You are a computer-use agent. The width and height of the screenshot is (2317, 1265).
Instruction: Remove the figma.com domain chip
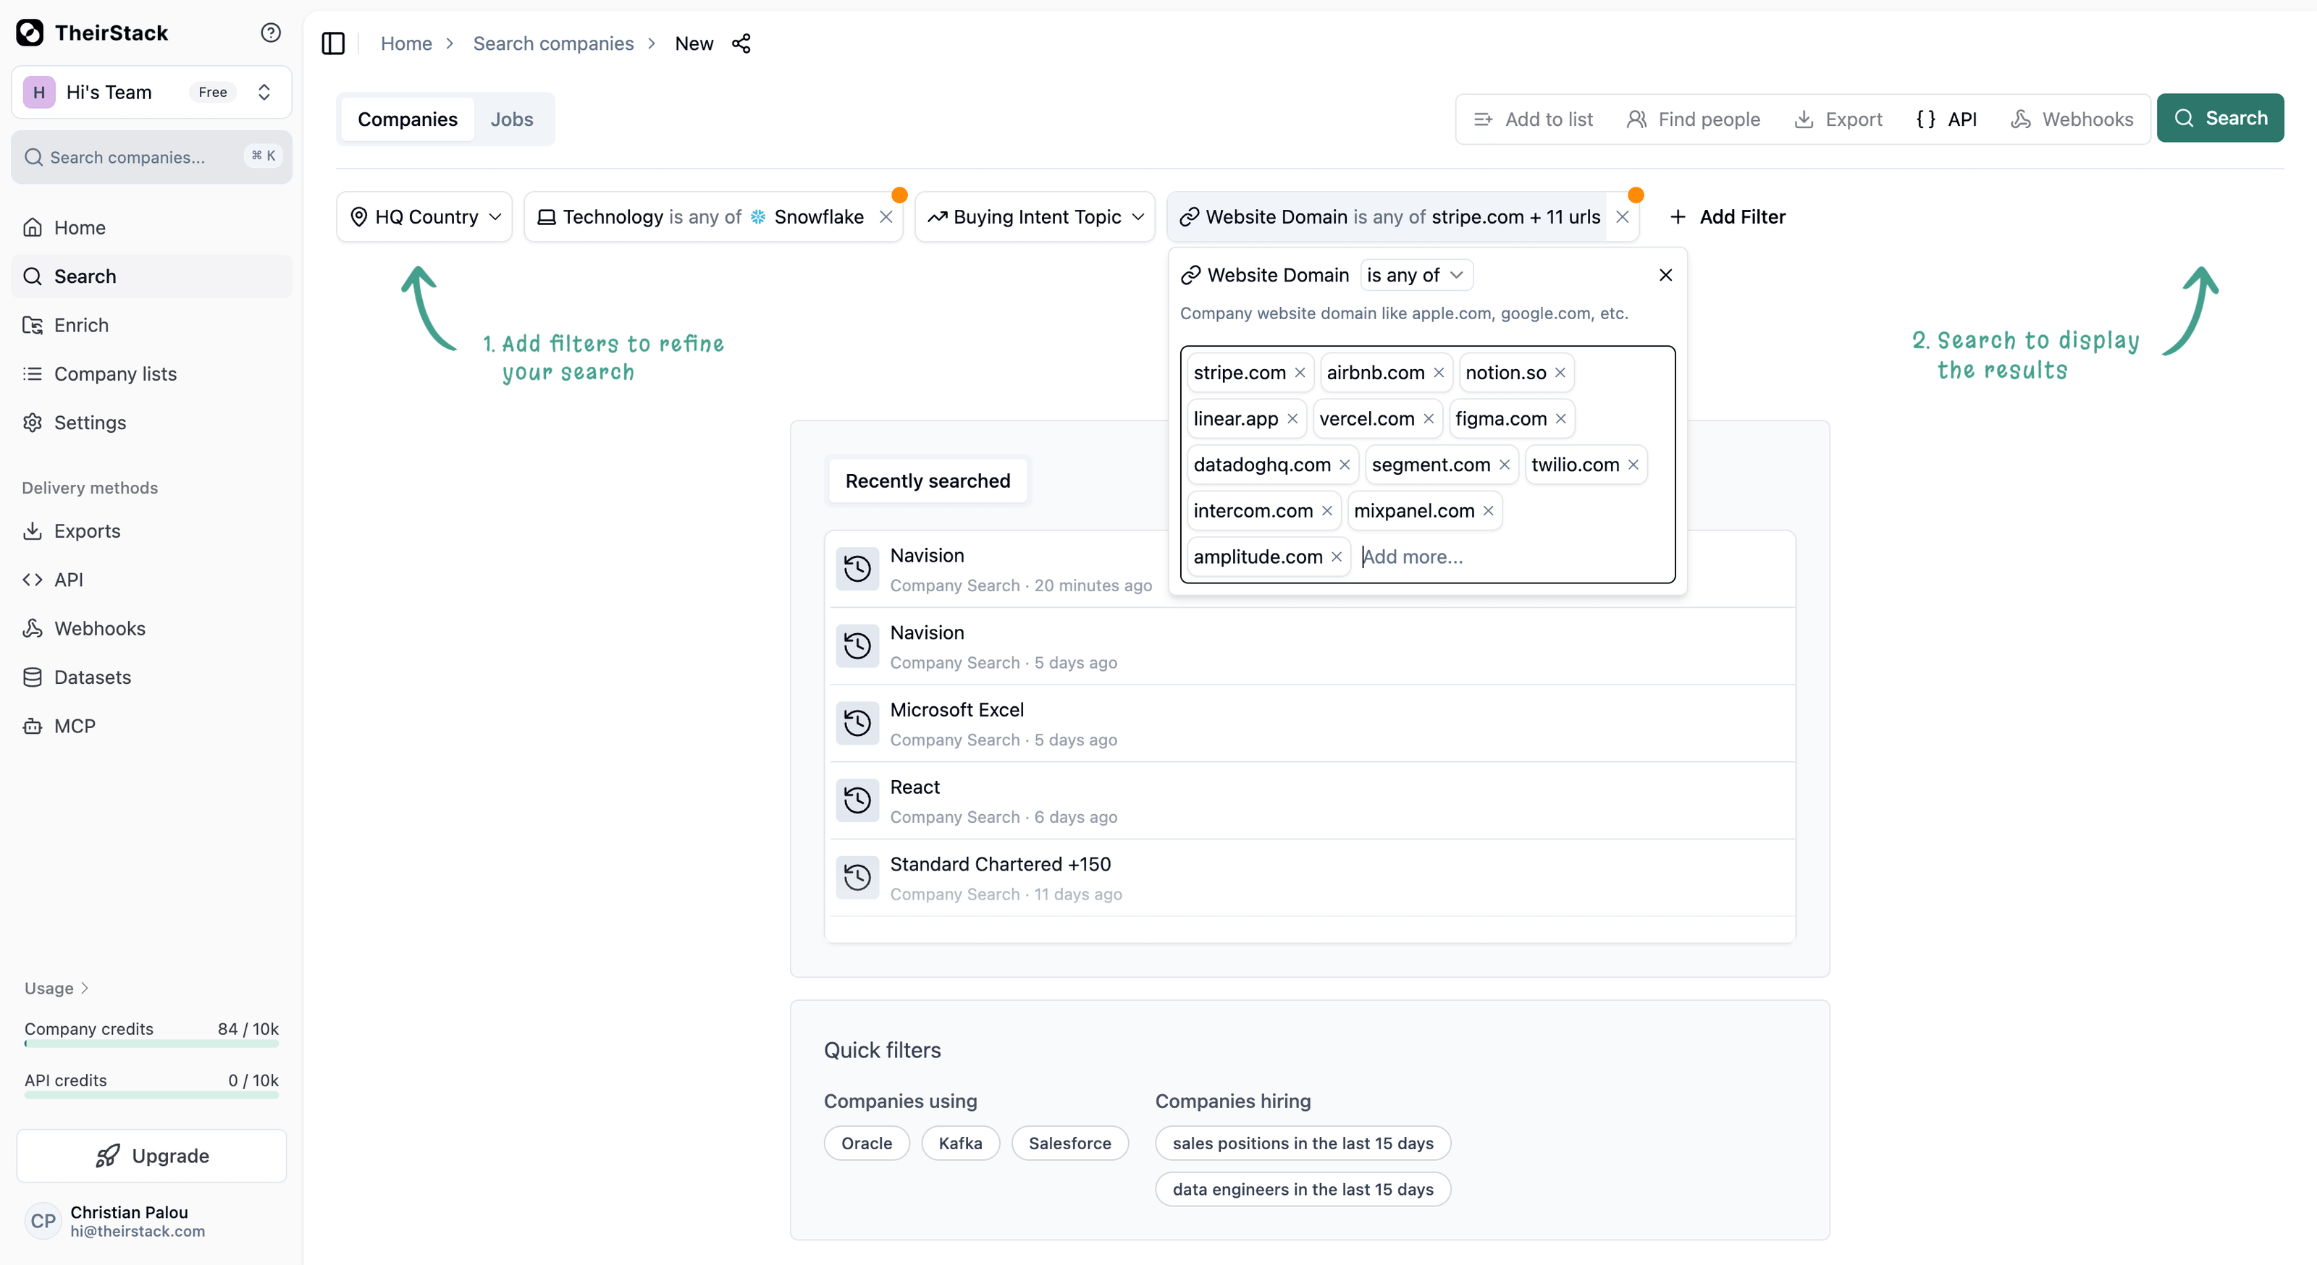pyautogui.click(x=1560, y=419)
